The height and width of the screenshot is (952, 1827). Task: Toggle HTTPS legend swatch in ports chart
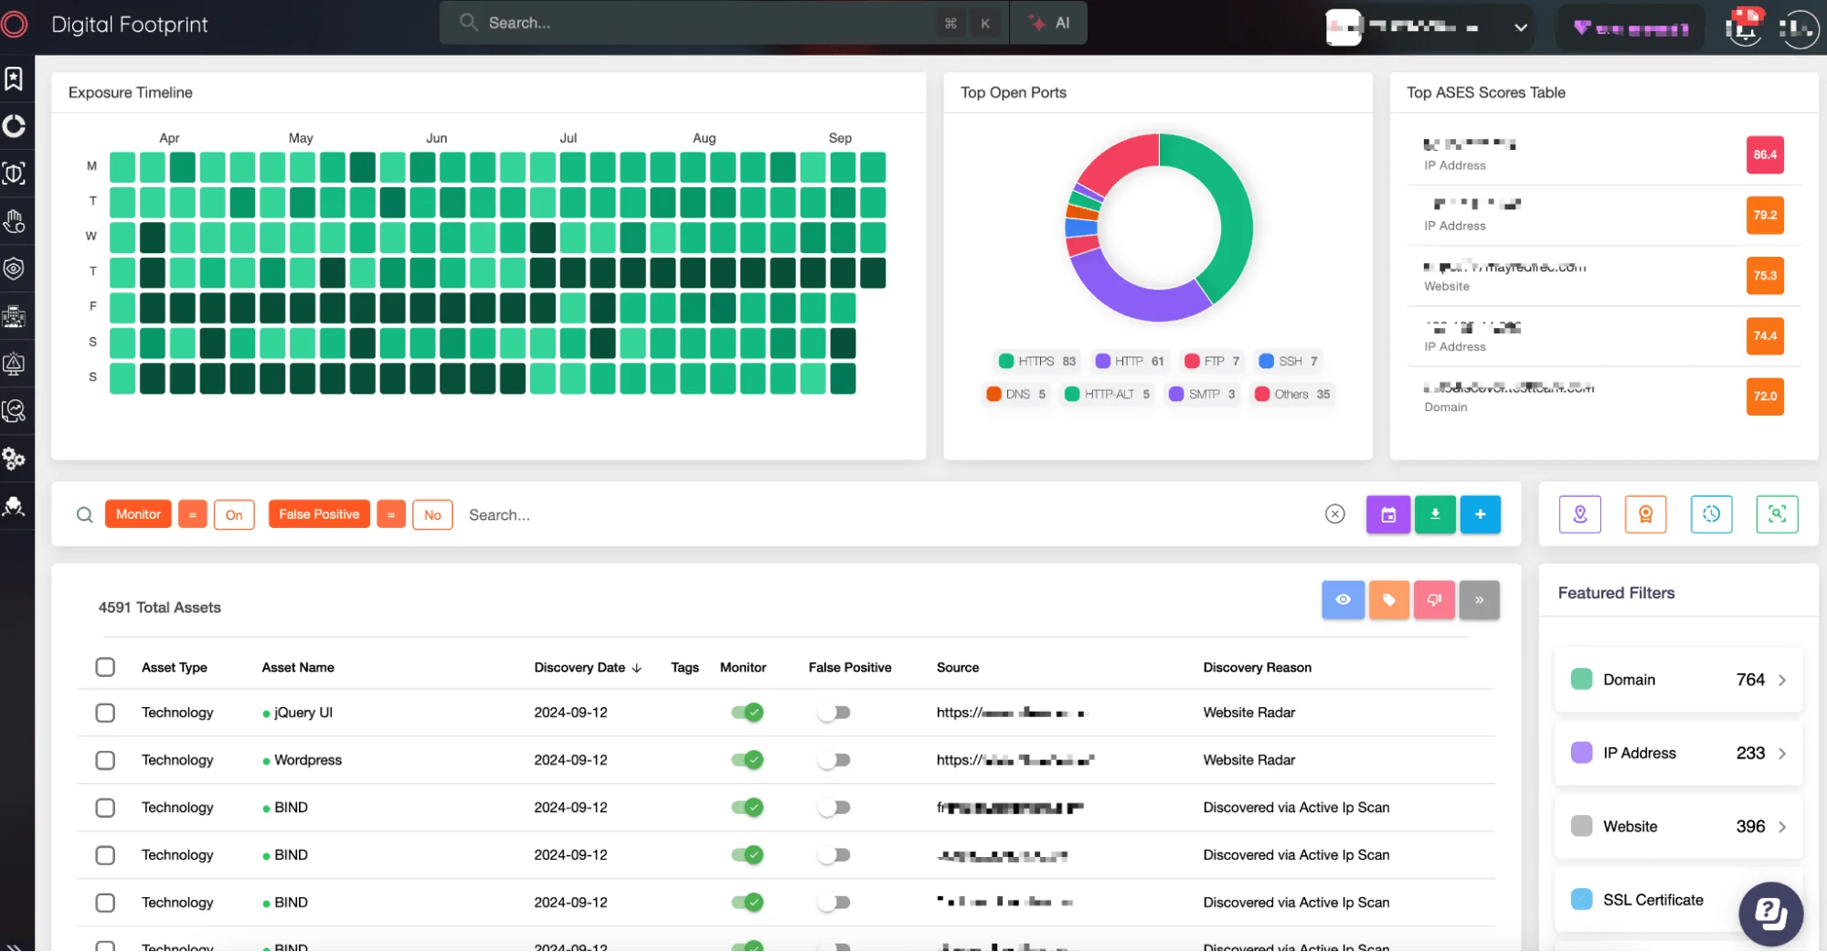click(1006, 361)
